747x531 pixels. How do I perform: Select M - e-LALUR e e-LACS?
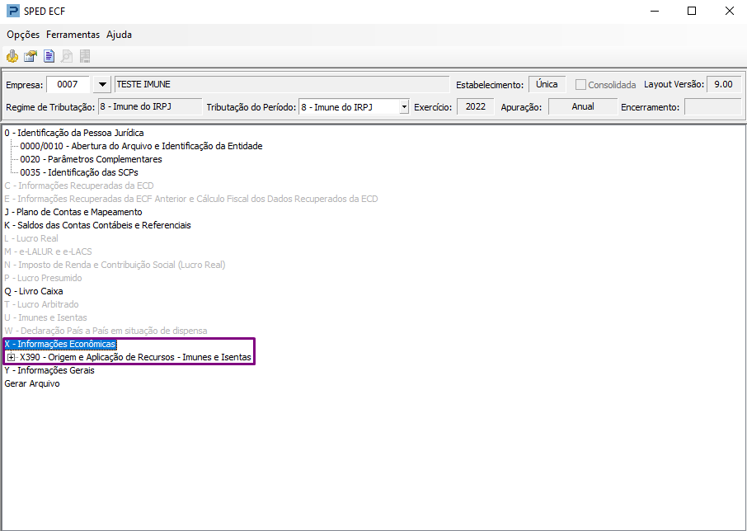[48, 251]
